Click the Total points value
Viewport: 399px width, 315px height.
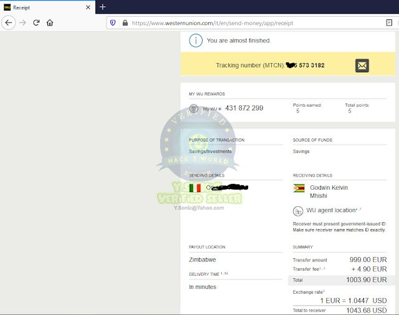pyautogui.click(x=350, y=111)
